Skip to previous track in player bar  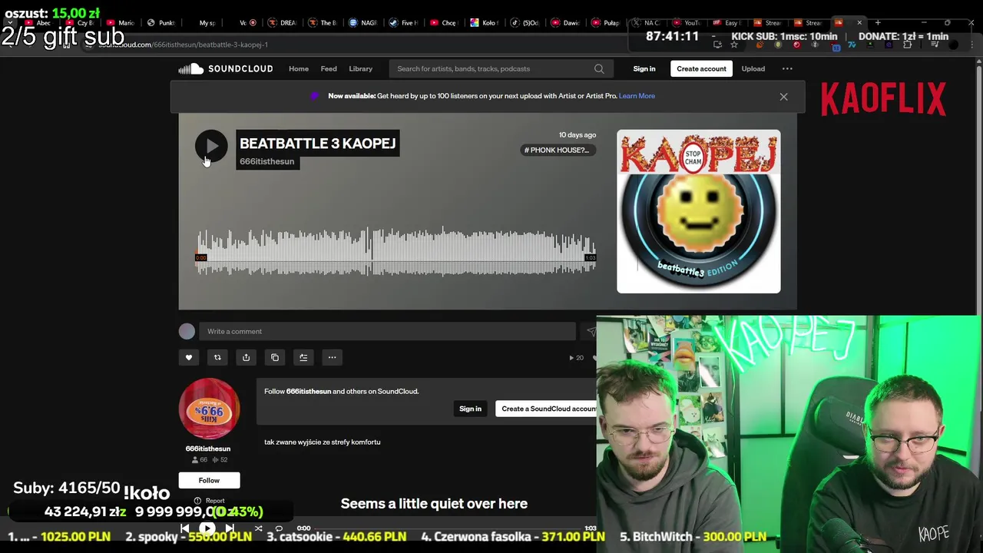184,528
